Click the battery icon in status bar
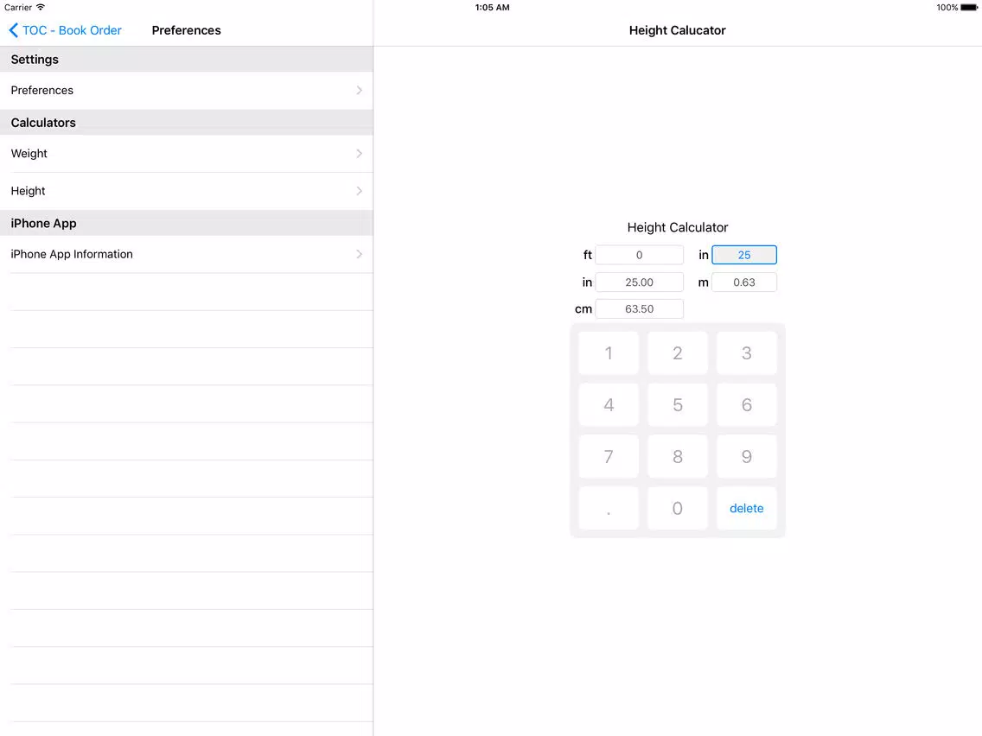The width and height of the screenshot is (982, 736). pos(969,8)
